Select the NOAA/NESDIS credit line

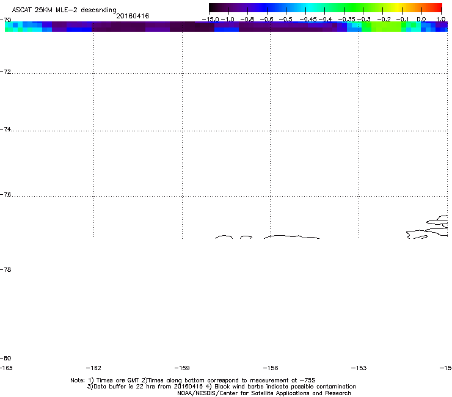tap(264, 393)
